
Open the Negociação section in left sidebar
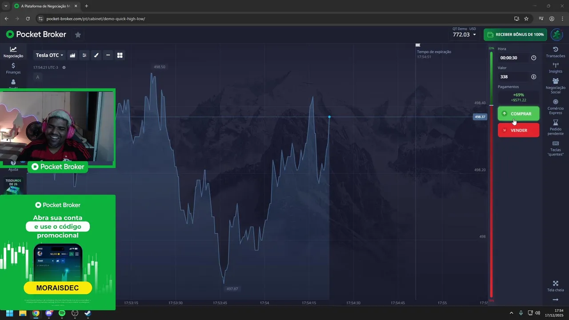(13, 52)
